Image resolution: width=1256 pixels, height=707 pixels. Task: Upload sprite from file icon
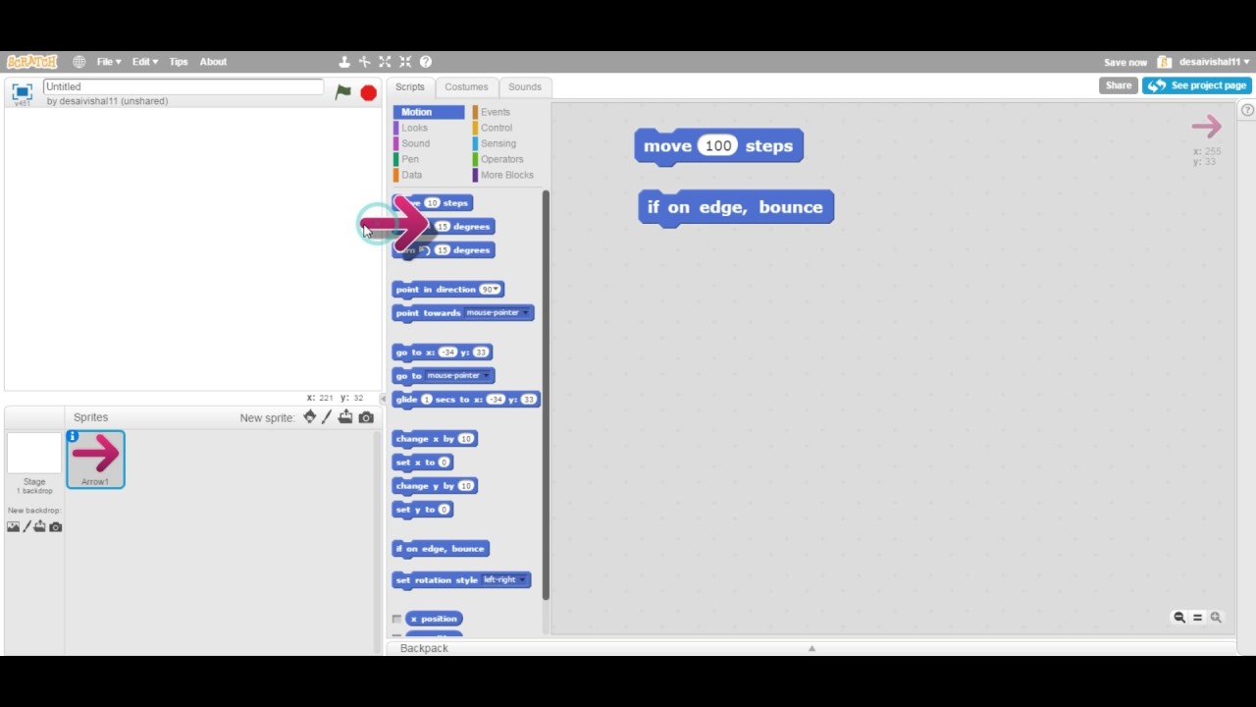click(345, 417)
